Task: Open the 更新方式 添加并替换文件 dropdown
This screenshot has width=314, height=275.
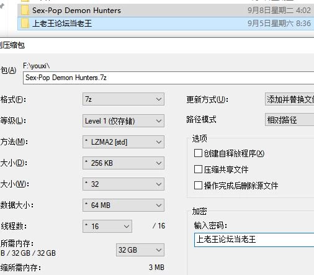Action: coord(289,99)
